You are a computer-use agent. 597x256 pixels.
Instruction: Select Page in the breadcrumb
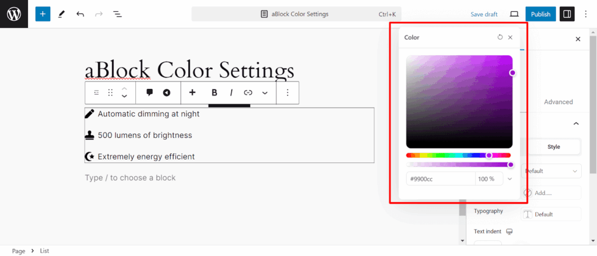point(19,251)
